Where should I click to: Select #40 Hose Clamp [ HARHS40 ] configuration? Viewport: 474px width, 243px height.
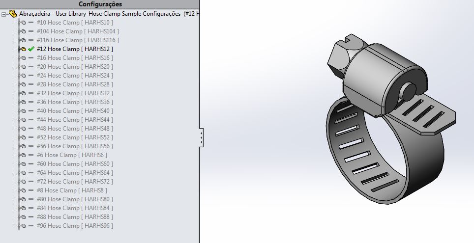pyautogui.click(x=75, y=111)
